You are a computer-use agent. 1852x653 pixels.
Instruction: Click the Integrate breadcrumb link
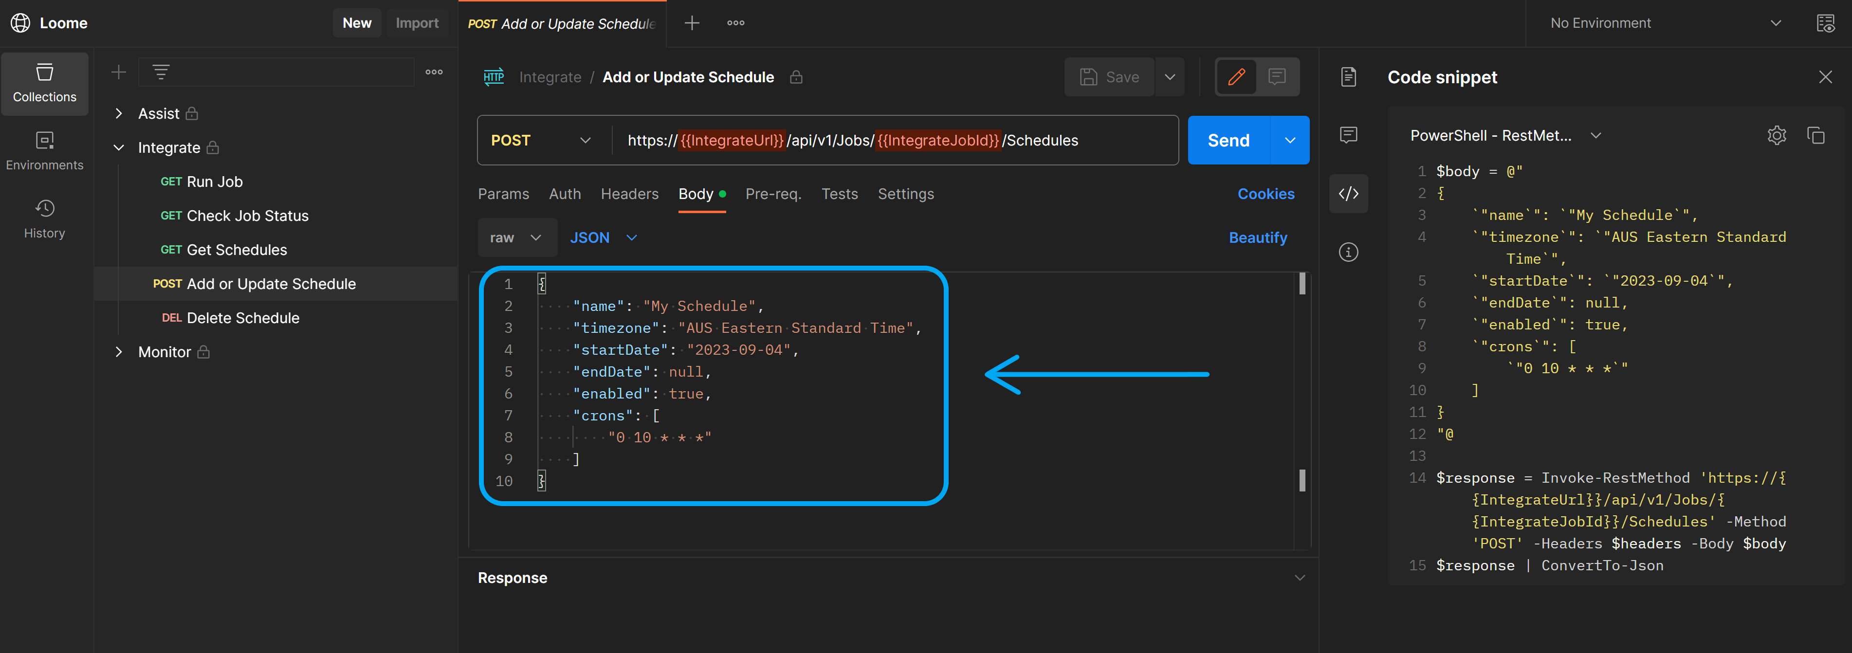550,77
